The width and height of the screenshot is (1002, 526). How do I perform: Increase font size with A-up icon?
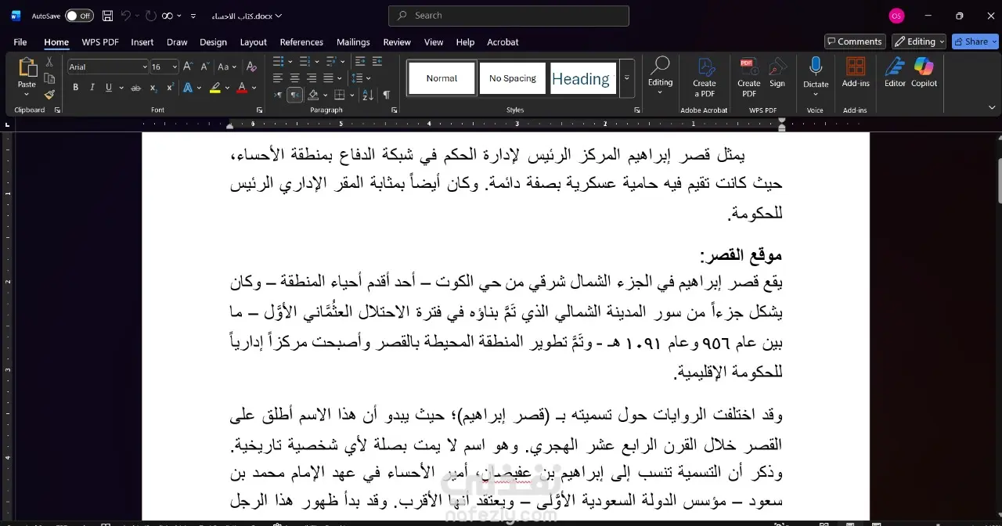click(x=187, y=67)
